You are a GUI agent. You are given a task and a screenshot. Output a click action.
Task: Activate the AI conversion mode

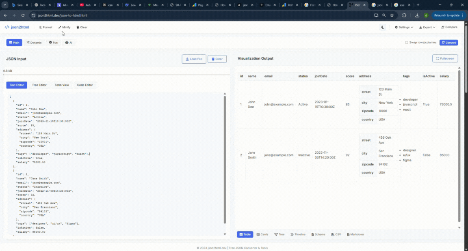point(69,42)
